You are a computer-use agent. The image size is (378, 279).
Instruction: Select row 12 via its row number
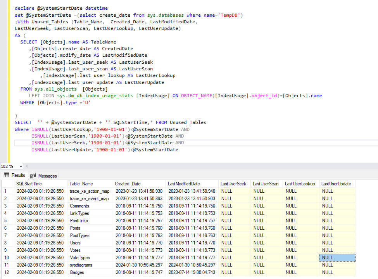[x=7, y=272]
